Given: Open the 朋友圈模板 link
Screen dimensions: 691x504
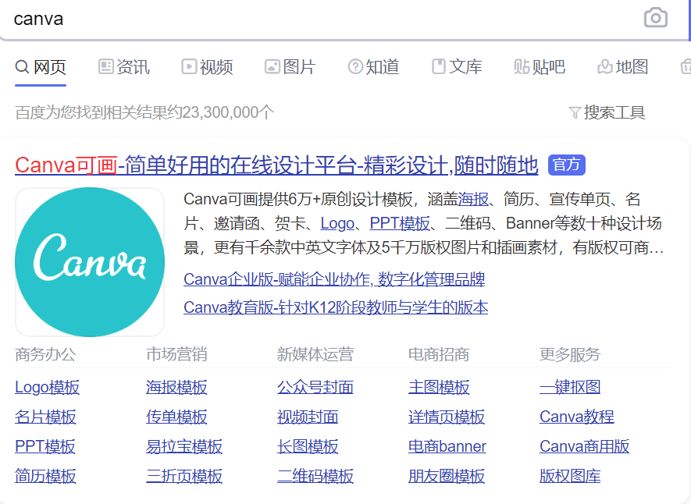Looking at the screenshot, I should click(x=447, y=476).
